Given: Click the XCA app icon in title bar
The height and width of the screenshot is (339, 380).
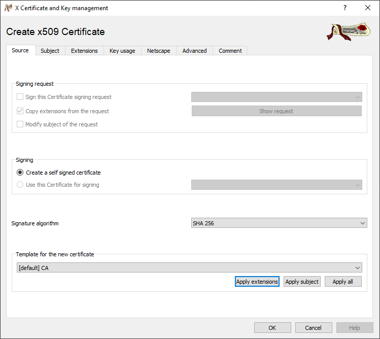Looking at the screenshot, I should 9,8.
